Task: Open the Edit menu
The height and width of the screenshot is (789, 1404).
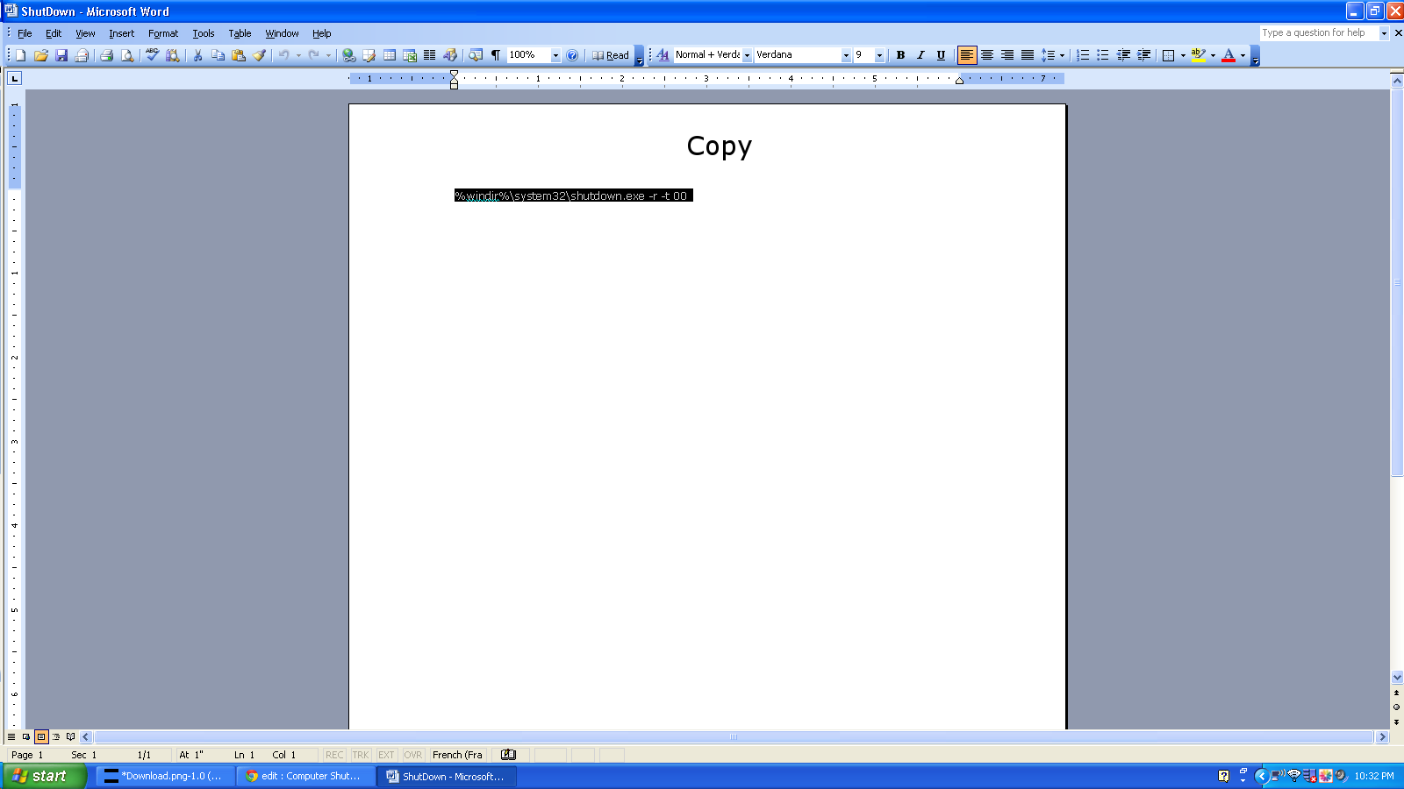Action: (54, 33)
